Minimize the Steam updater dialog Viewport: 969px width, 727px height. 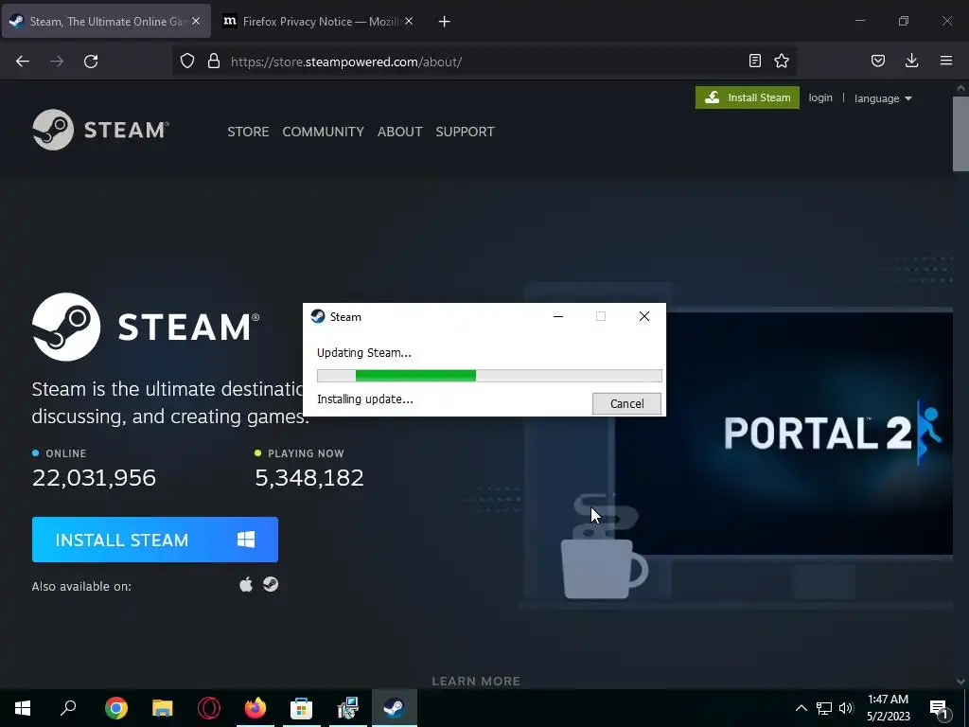(558, 316)
